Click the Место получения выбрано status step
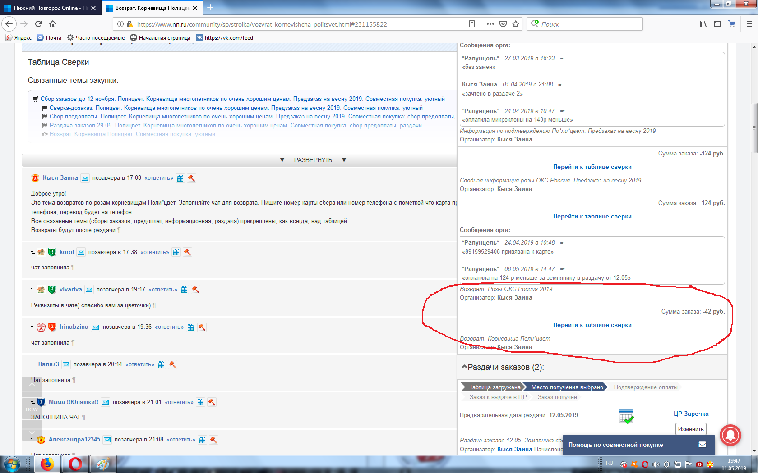 pyautogui.click(x=567, y=387)
